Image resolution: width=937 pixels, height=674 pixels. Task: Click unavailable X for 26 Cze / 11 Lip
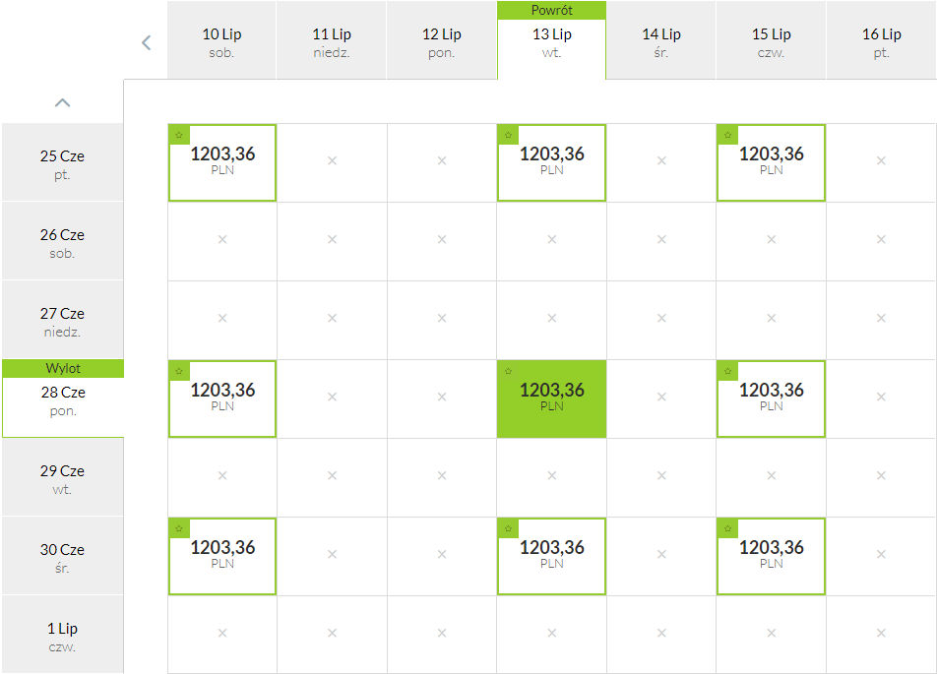(333, 240)
